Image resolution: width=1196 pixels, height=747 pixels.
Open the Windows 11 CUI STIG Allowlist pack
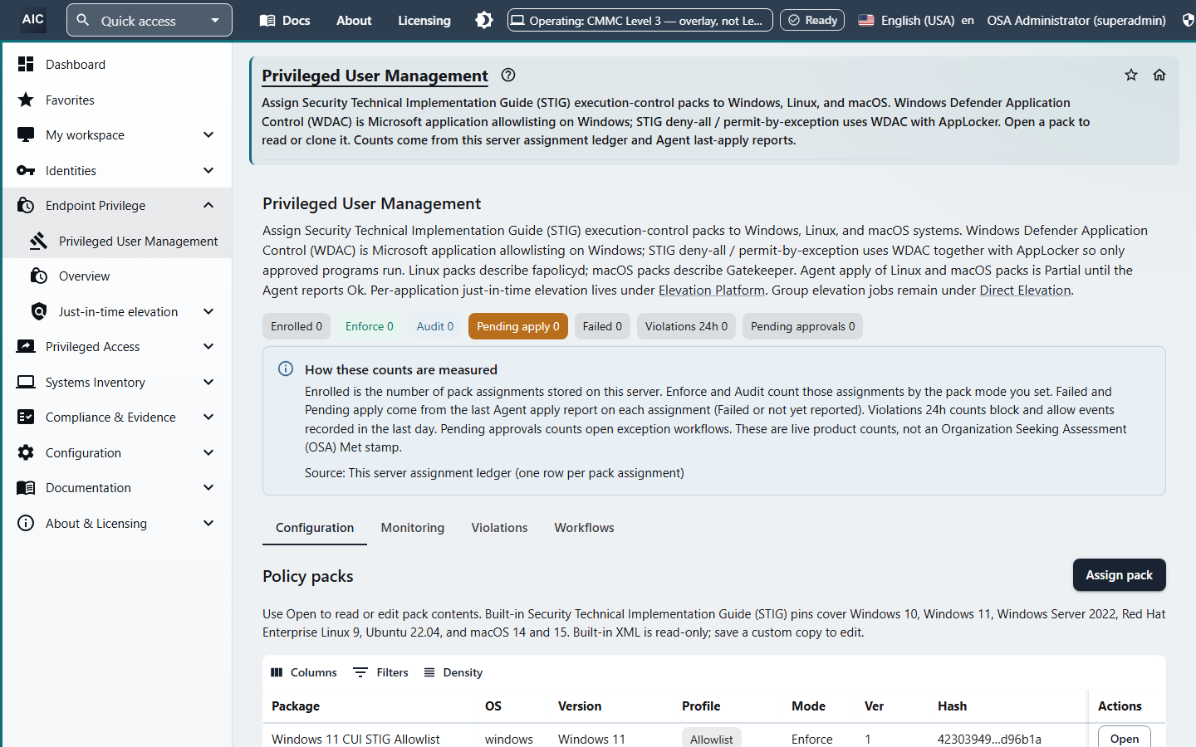(1125, 738)
